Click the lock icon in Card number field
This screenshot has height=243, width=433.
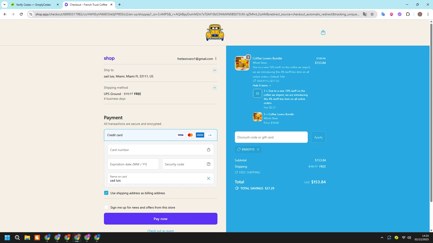tap(208, 150)
